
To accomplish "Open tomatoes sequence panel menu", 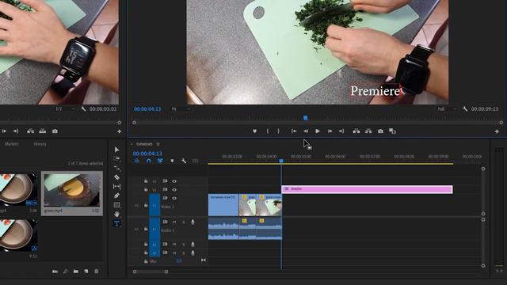I will click(x=158, y=144).
